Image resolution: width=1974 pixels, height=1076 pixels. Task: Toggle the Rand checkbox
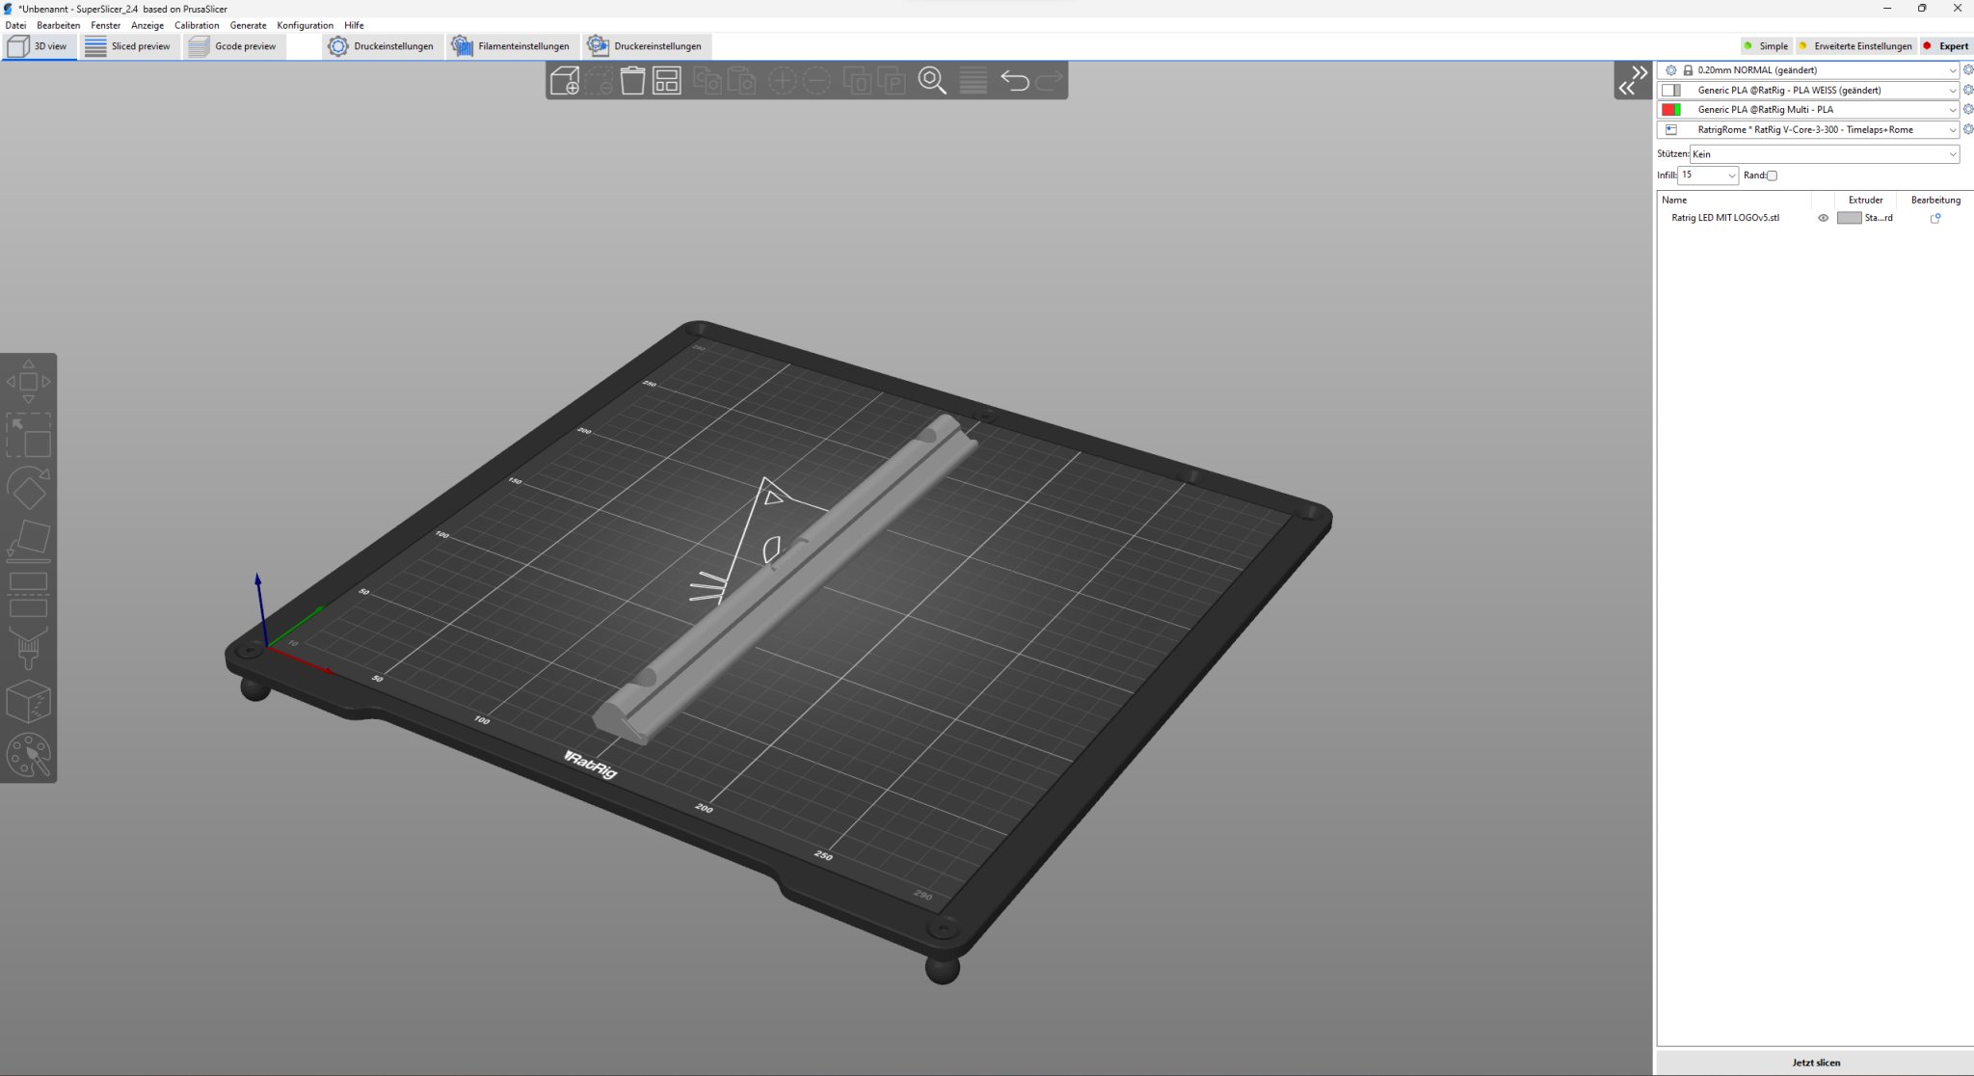(1772, 175)
